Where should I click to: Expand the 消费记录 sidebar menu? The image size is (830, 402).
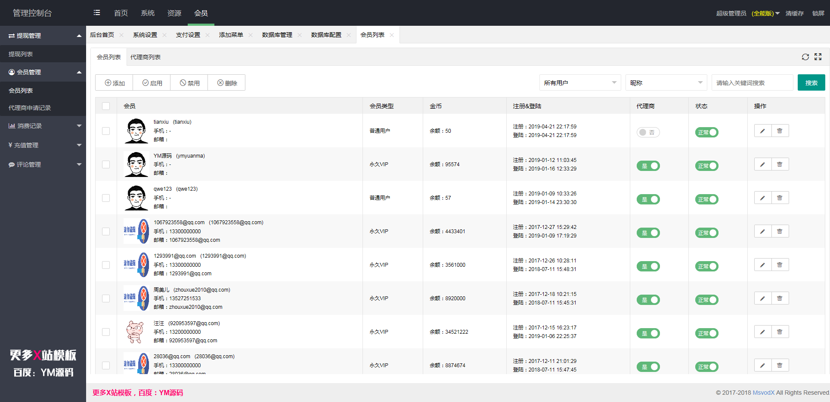pos(43,126)
